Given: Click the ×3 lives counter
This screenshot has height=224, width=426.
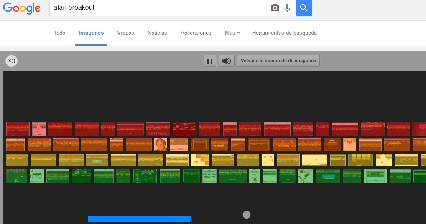Looking at the screenshot, I should [11, 61].
